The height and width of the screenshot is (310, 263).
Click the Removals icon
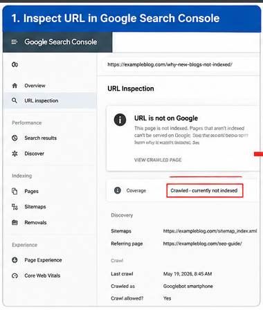tap(15, 223)
